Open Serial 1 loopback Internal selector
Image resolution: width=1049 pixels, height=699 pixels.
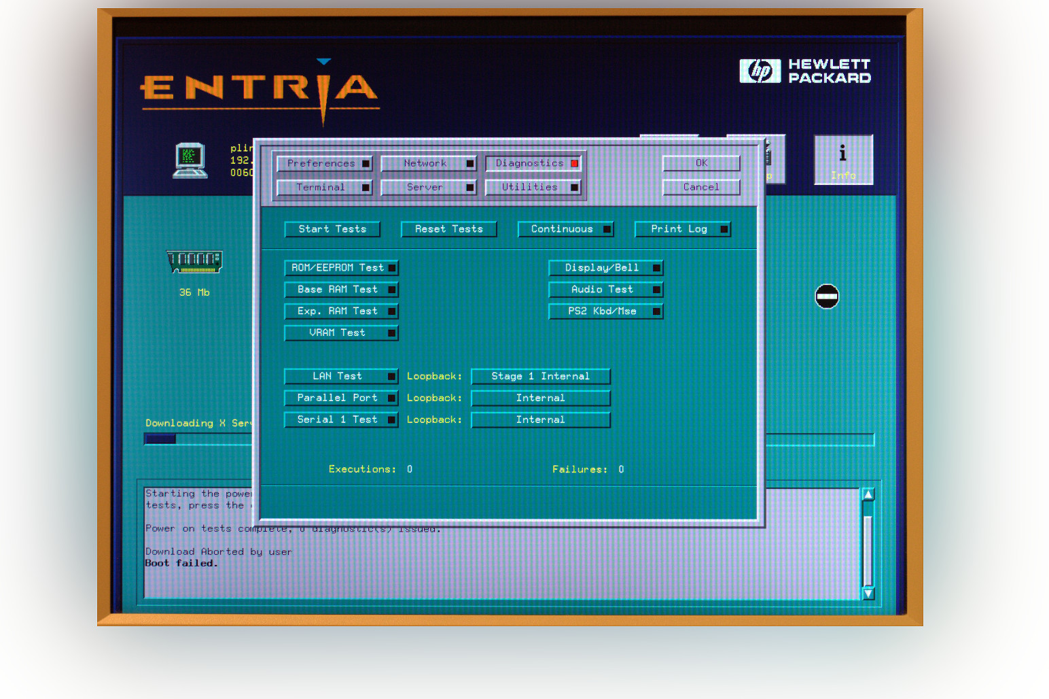[x=540, y=420]
